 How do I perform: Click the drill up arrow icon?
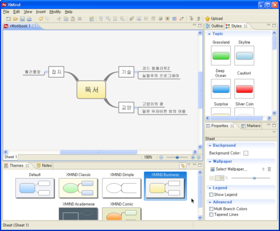[x=199, y=19]
